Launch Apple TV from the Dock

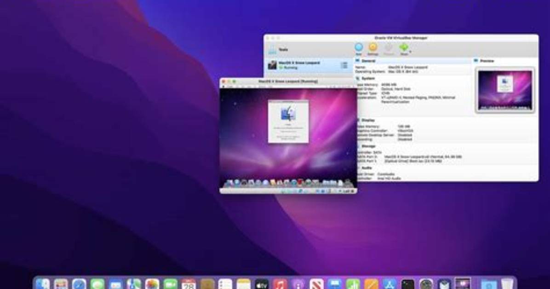pos(262,284)
